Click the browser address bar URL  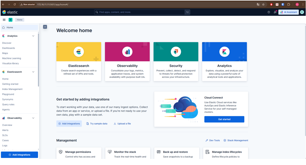tap(53, 4)
